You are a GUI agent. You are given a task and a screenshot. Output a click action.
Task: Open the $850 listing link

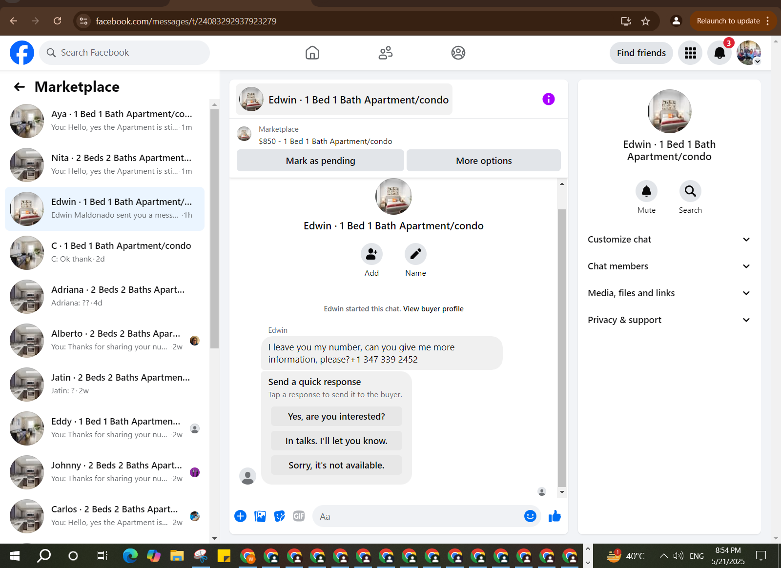coord(326,141)
